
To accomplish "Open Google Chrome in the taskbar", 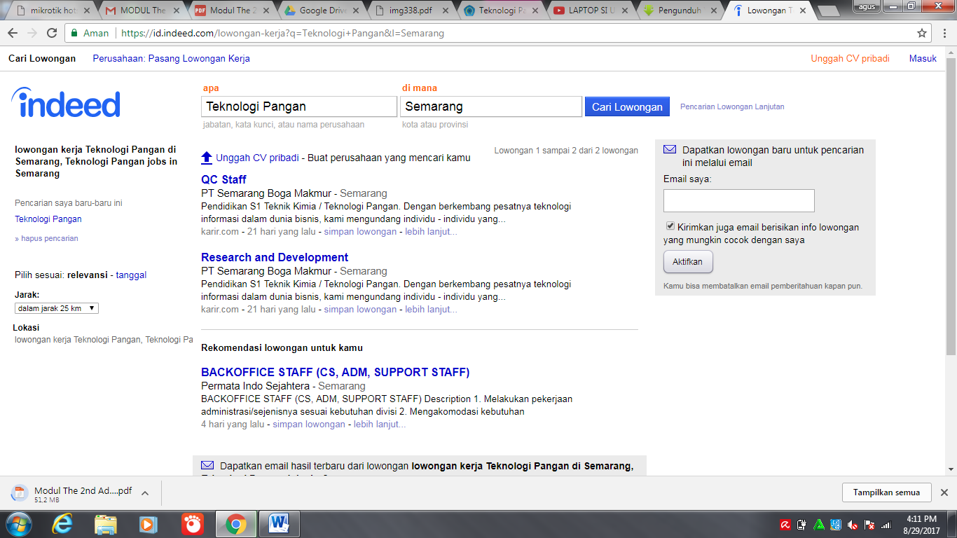I will pos(235,523).
